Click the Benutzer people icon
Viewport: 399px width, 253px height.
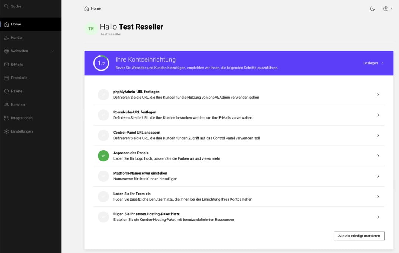click(x=7, y=105)
